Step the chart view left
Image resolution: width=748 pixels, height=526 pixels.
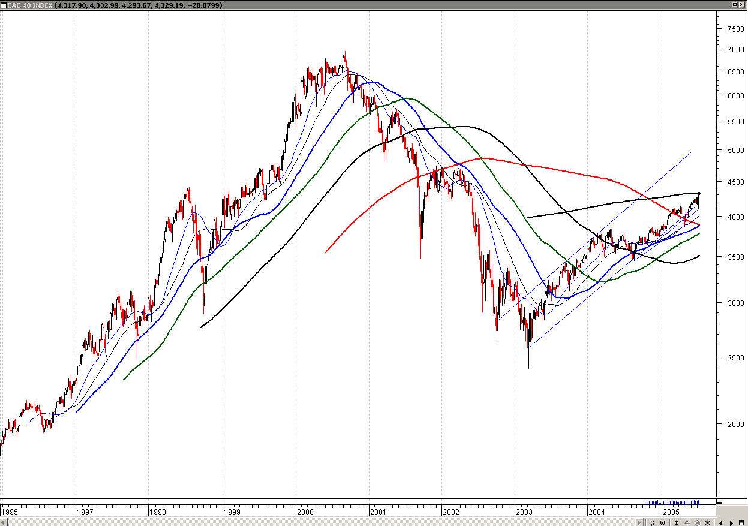[722, 522]
